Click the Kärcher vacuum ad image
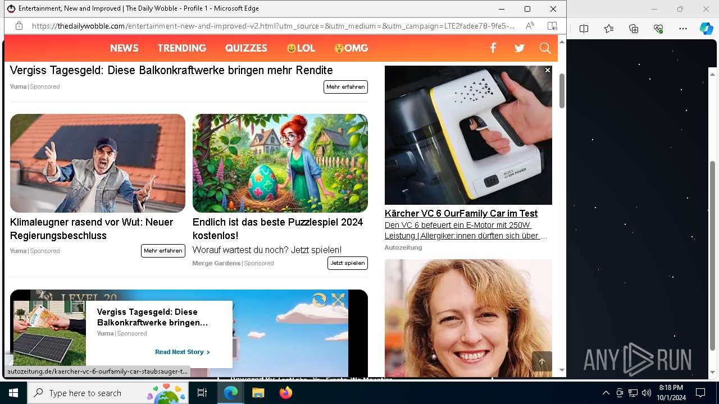Viewport: 719px width, 404px height. (x=468, y=135)
